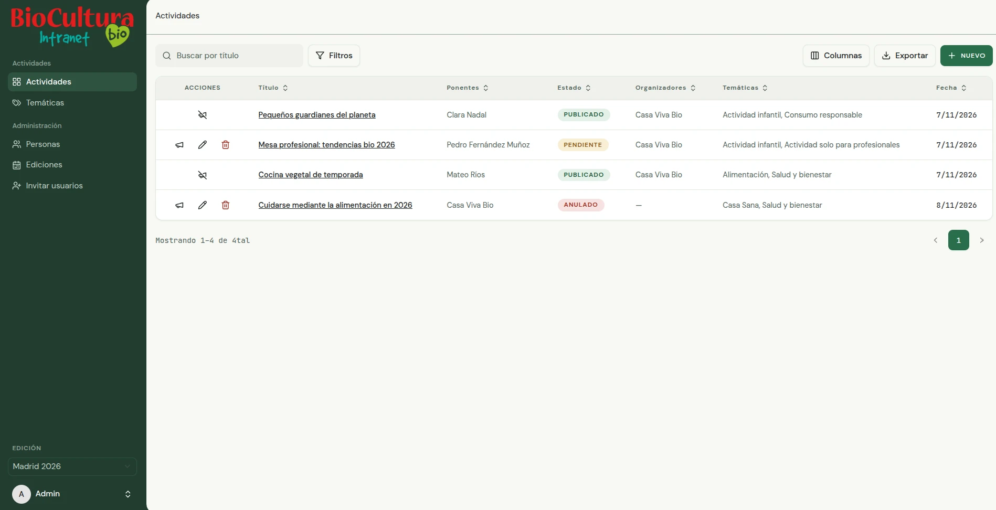Click the BioCultura Intranet logo
Image resolution: width=996 pixels, height=510 pixels.
(x=72, y=27)
